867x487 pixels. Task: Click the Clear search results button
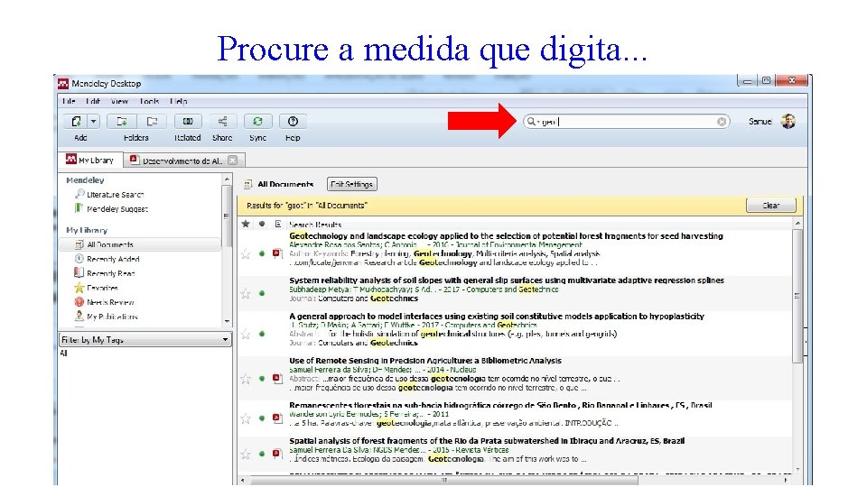(770, 206)
